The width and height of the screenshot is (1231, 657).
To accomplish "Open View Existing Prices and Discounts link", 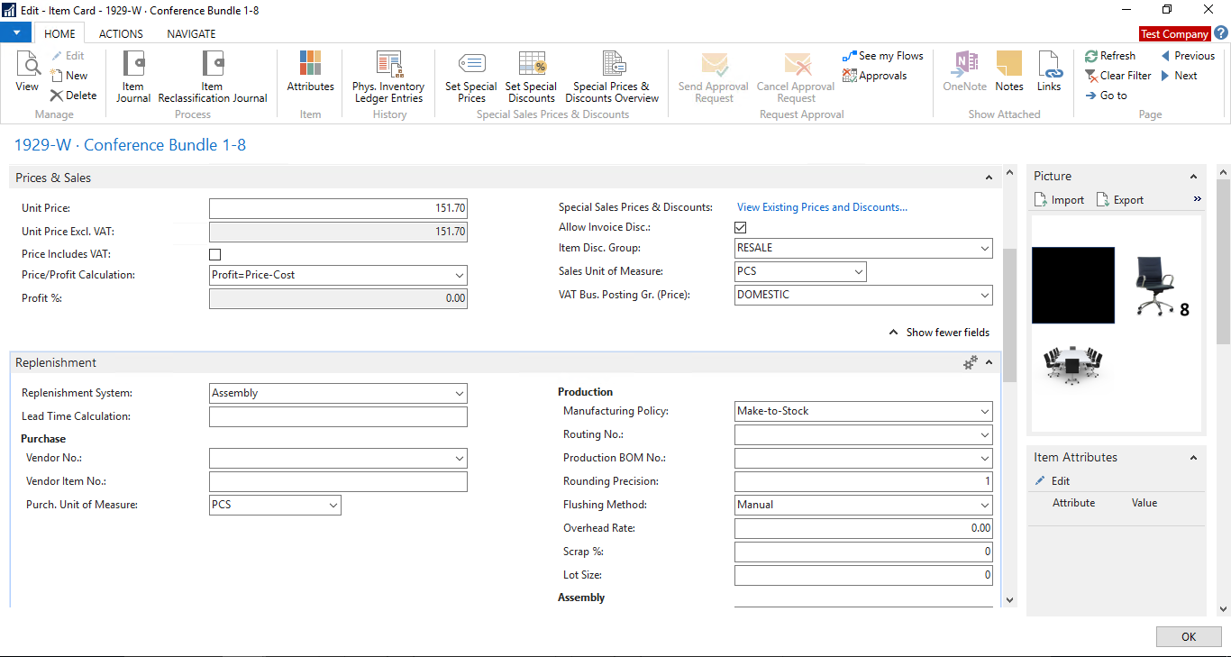I will tap(821, 206).
